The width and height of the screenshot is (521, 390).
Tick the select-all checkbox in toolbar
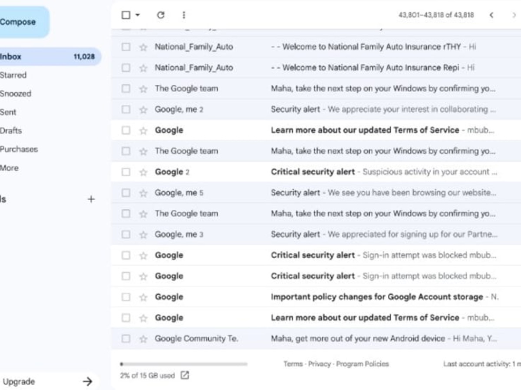point(126,15)
